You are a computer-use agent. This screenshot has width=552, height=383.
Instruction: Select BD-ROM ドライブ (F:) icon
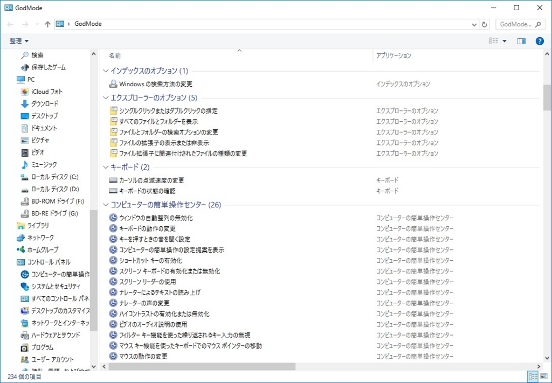pos(25,201)
